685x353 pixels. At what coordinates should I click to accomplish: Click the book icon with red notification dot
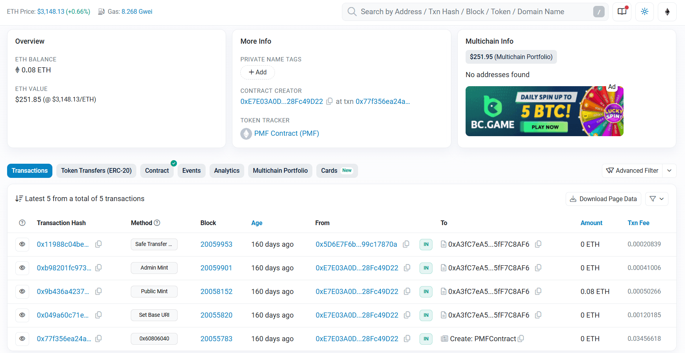(x=622, y=12)
